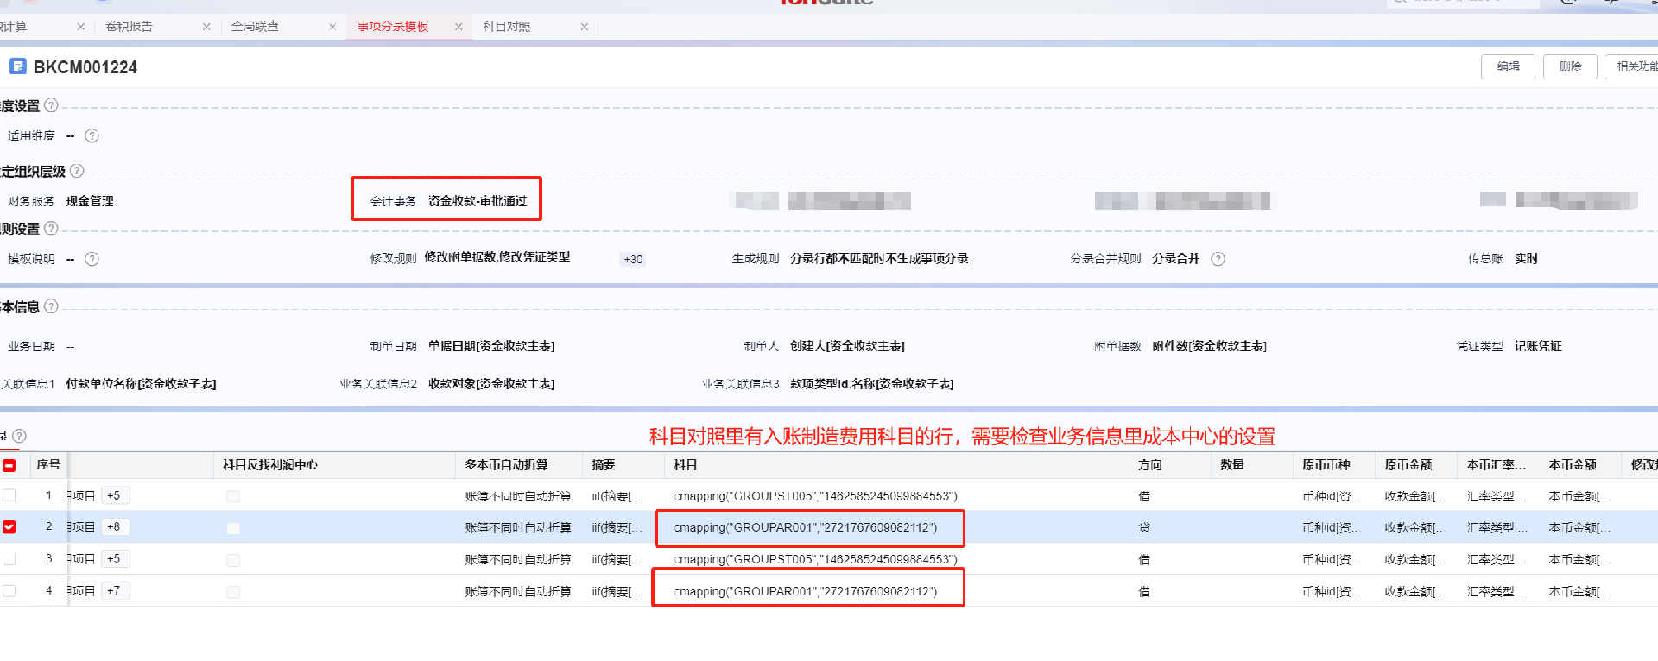This screenshot has height=661, width=1658.
Task: Click the help icon beside 适用维度
Action: [x=92, y=135]
